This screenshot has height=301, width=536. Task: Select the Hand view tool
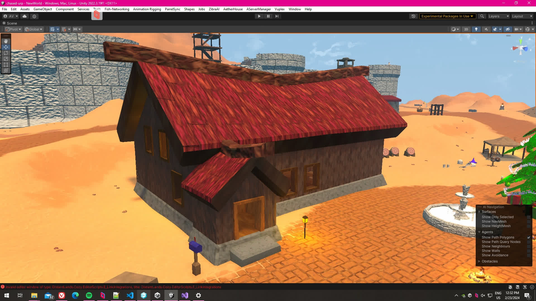(6, 41)
